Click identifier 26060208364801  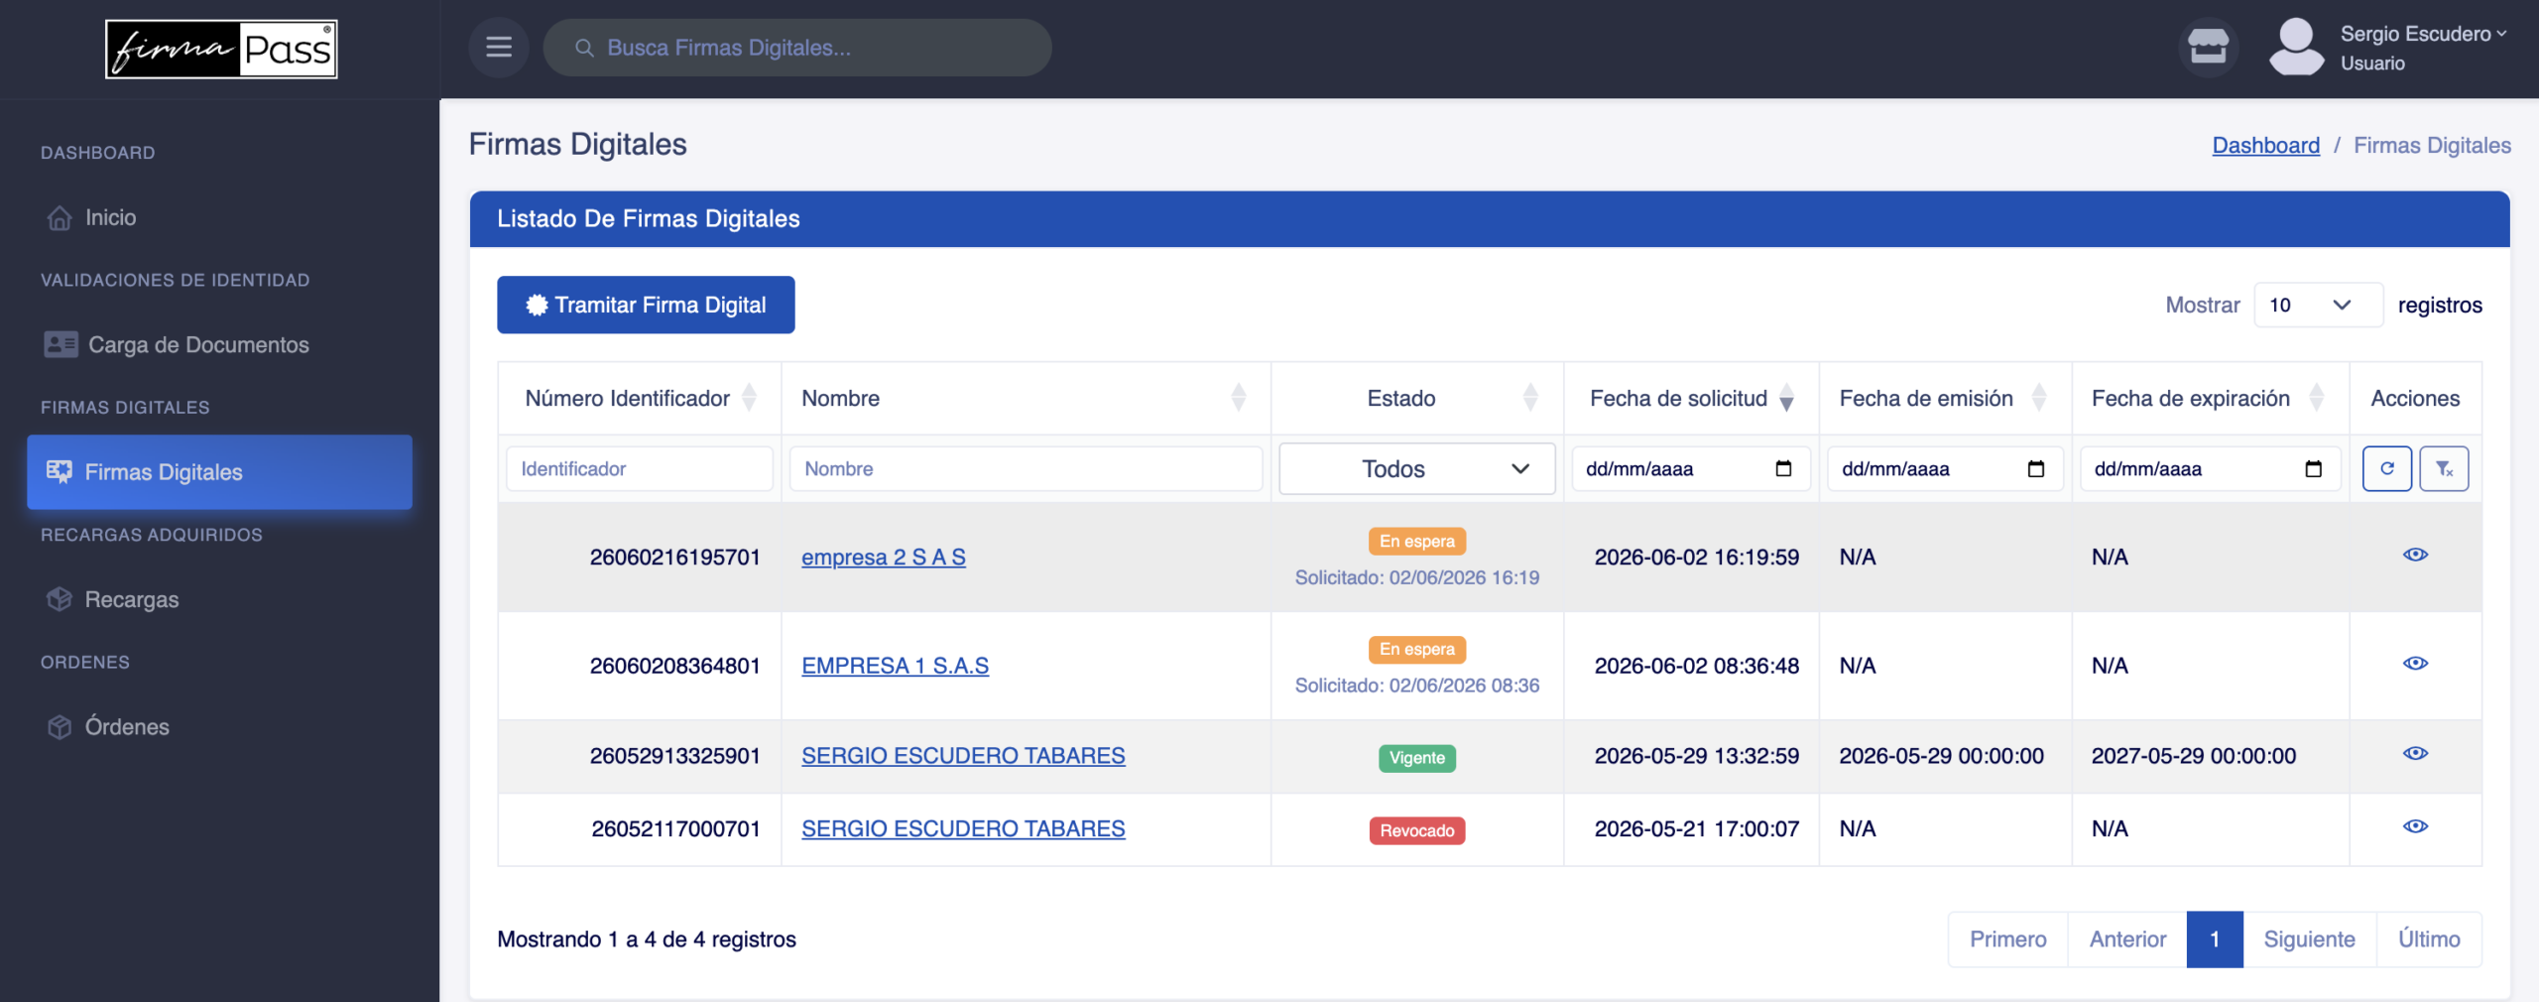coord(674,666)
